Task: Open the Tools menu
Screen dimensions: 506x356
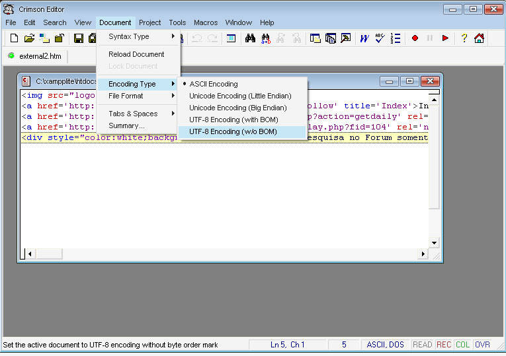Action: tap(177, 22)
